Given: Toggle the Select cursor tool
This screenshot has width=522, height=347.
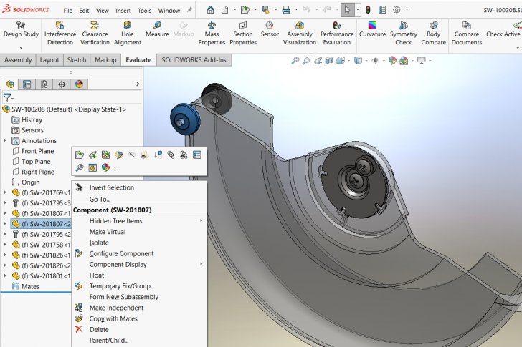Looking at the screenshot, I should (347, 10).
